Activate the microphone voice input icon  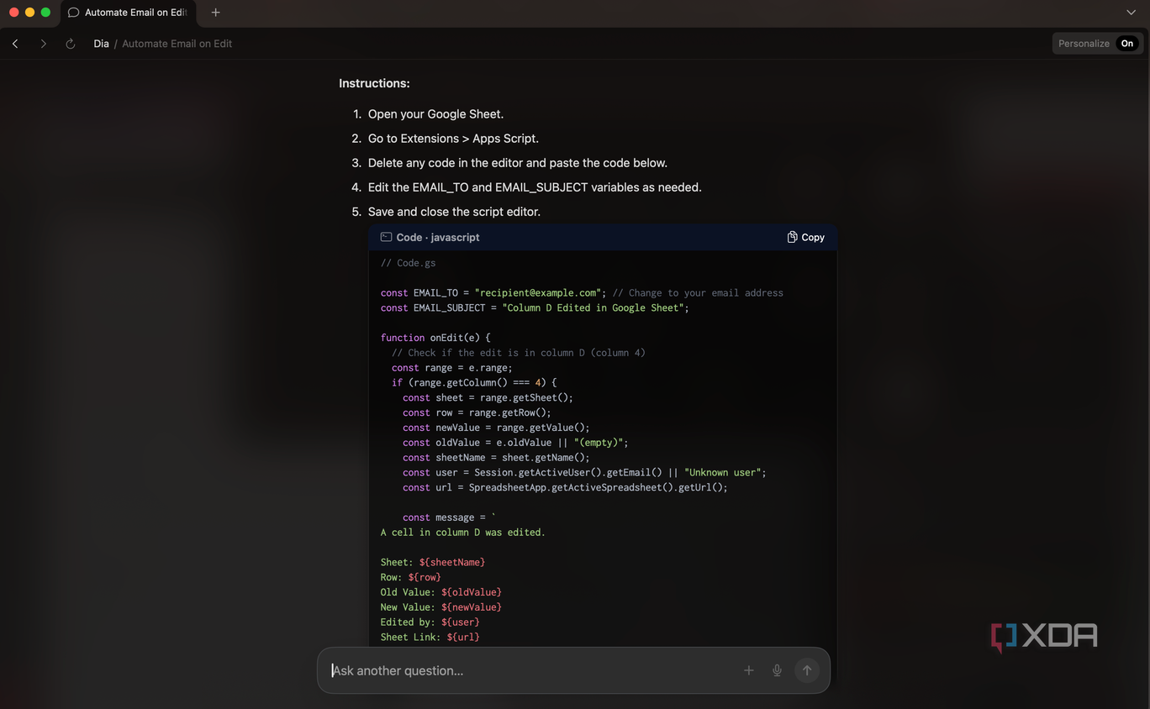(x=777, y=670)
